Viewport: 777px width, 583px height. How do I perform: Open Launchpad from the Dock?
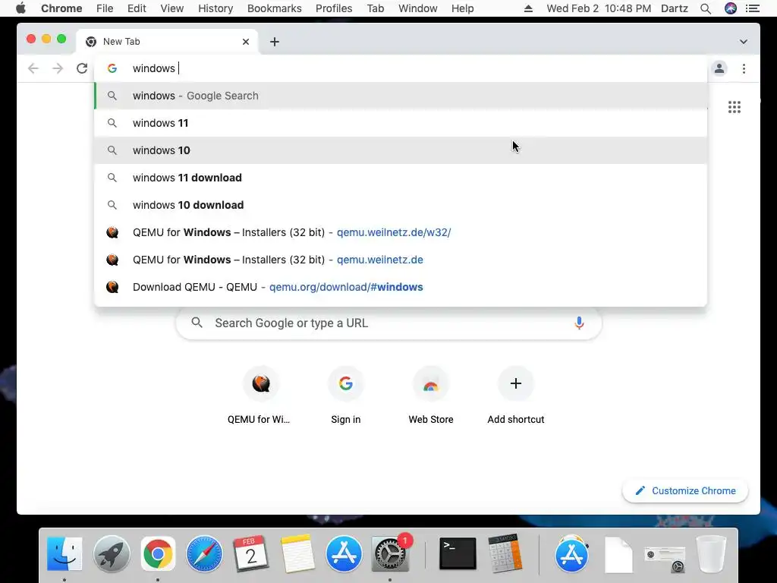click(112, 553)
